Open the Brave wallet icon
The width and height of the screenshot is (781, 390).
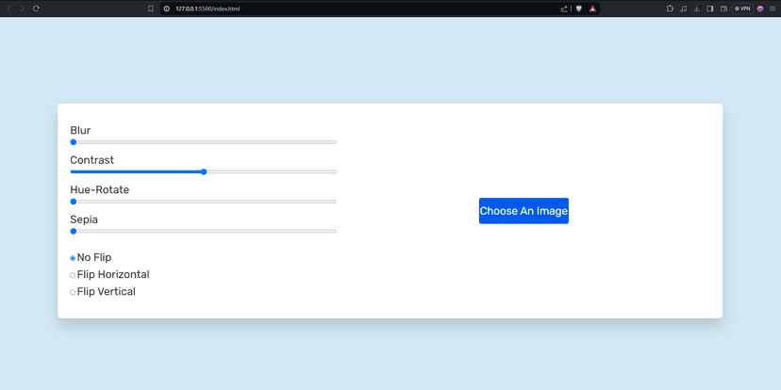723,8
